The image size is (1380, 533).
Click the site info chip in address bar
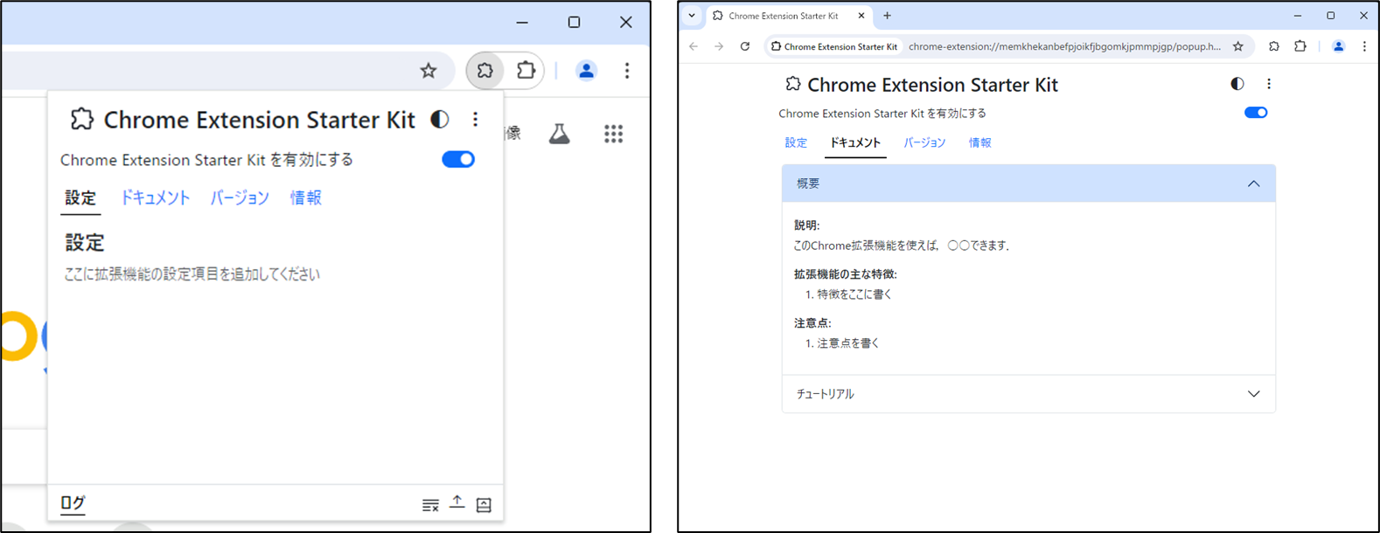(834, 46)
